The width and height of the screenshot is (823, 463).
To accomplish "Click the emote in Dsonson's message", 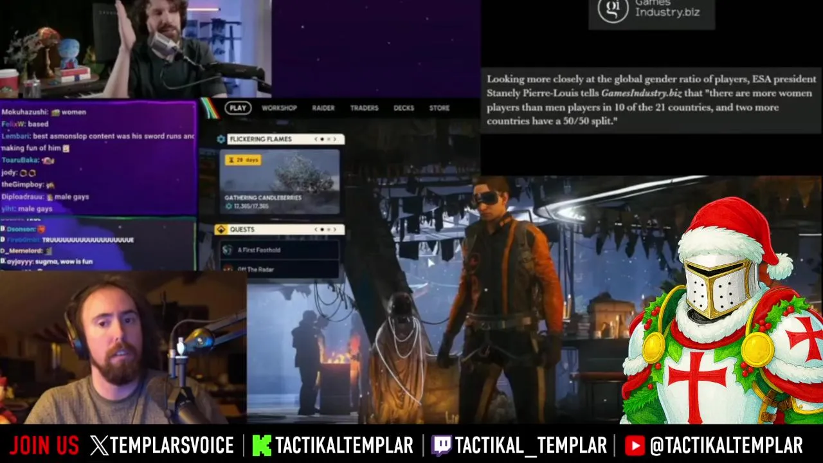I will pos(41,229).
